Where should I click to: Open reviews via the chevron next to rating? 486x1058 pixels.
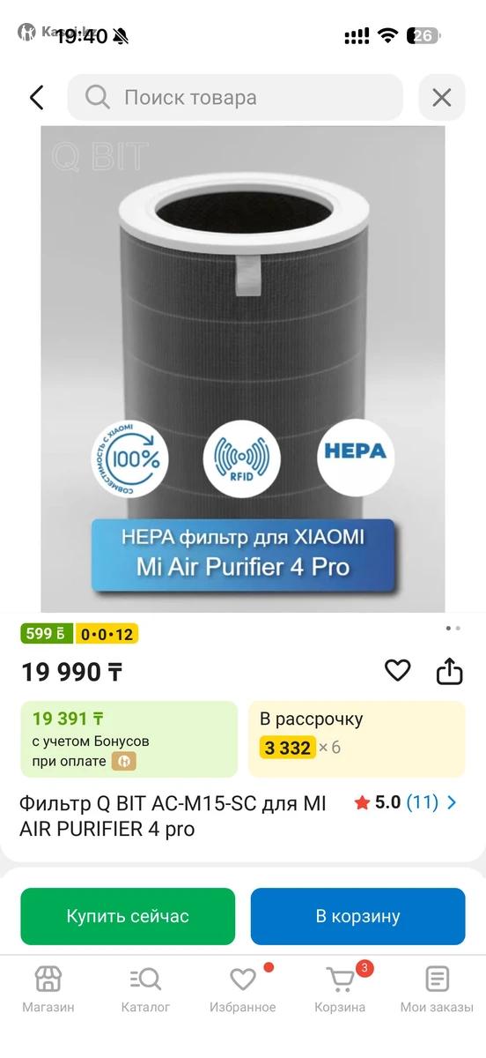click(453, 802)
